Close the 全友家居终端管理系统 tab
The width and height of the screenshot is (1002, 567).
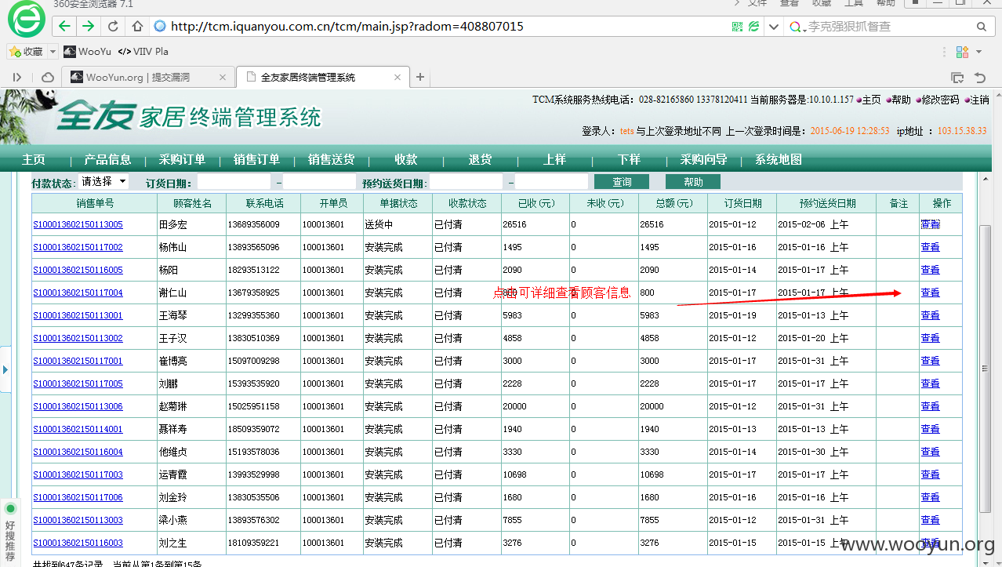pyautogui.click(x=398, y=77)
